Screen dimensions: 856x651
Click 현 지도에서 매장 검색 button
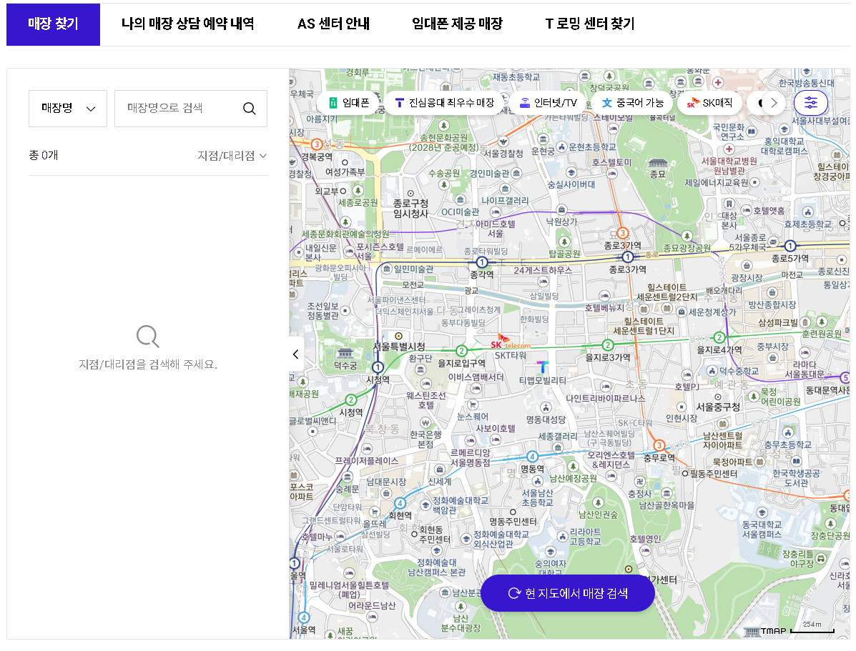coord(568,593)
